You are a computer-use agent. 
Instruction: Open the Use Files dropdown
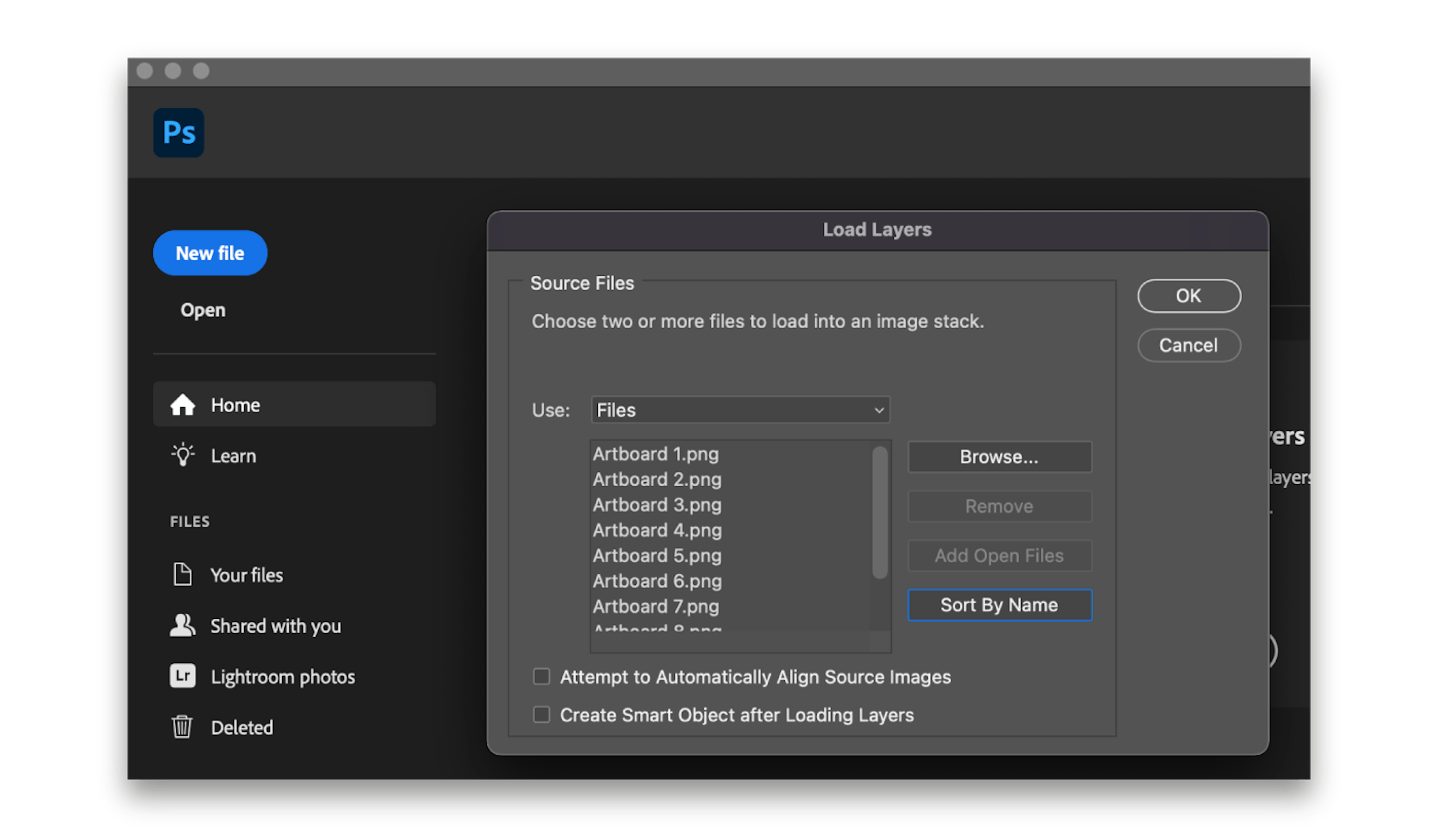740,410
